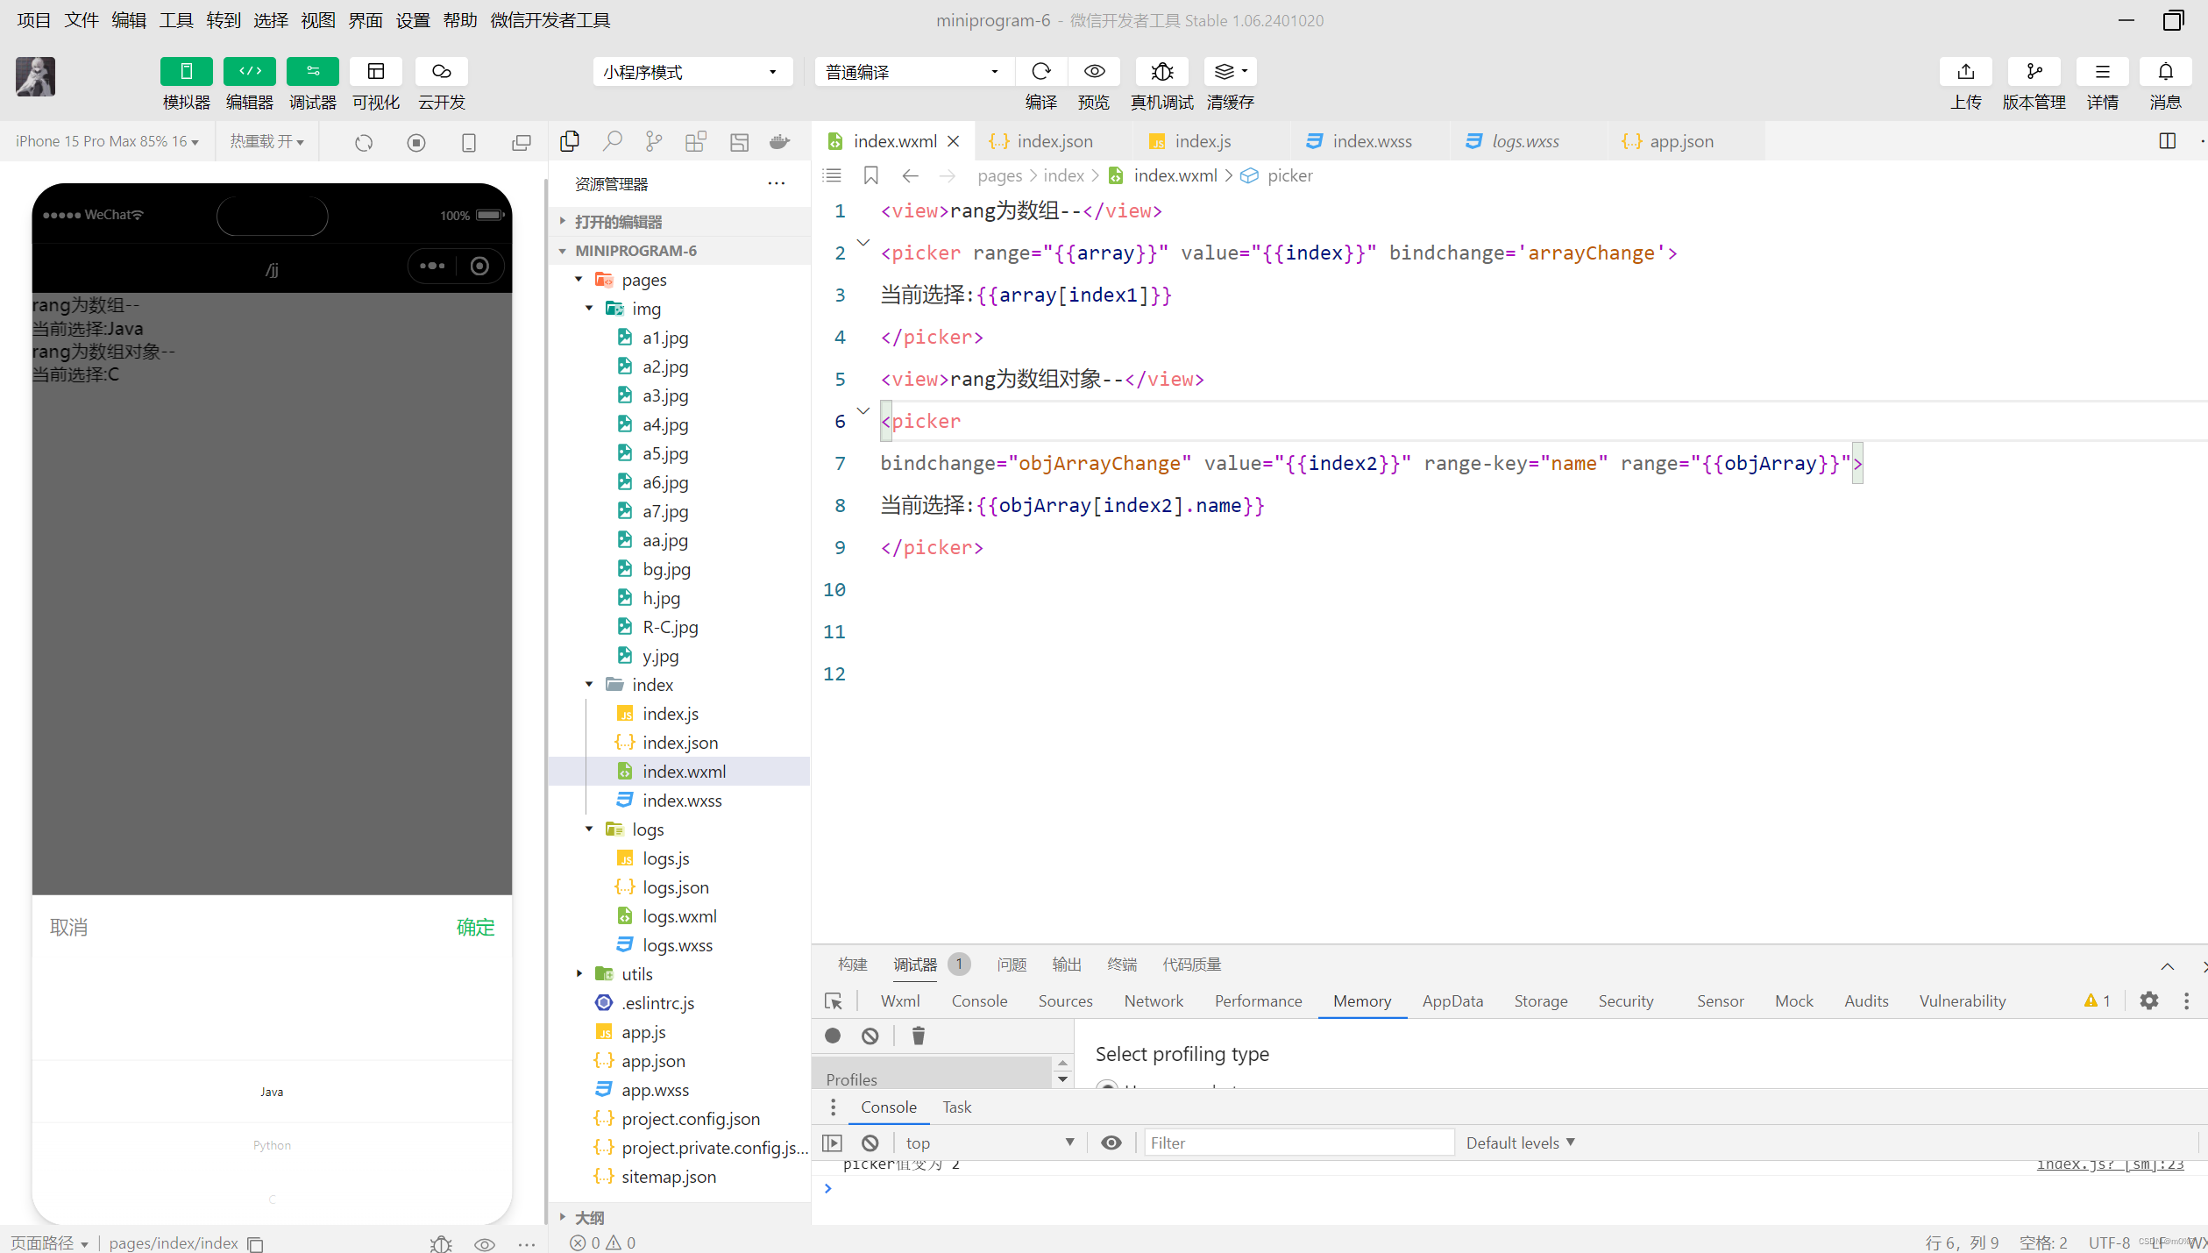The image size is (2208, 1253).
Task: Click the split editor icon
Action: point(2167,141)
